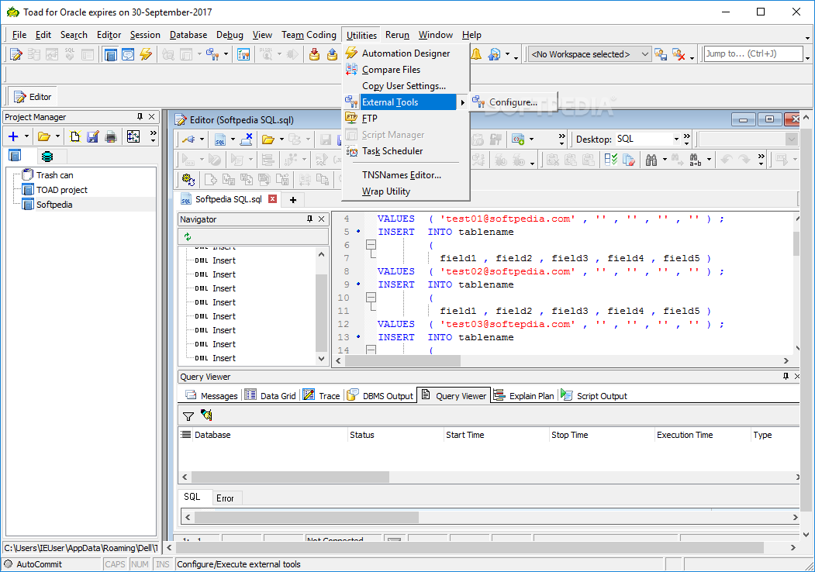
Task: Click the blue plus Add icon in Project Manager
Action: 13,136
